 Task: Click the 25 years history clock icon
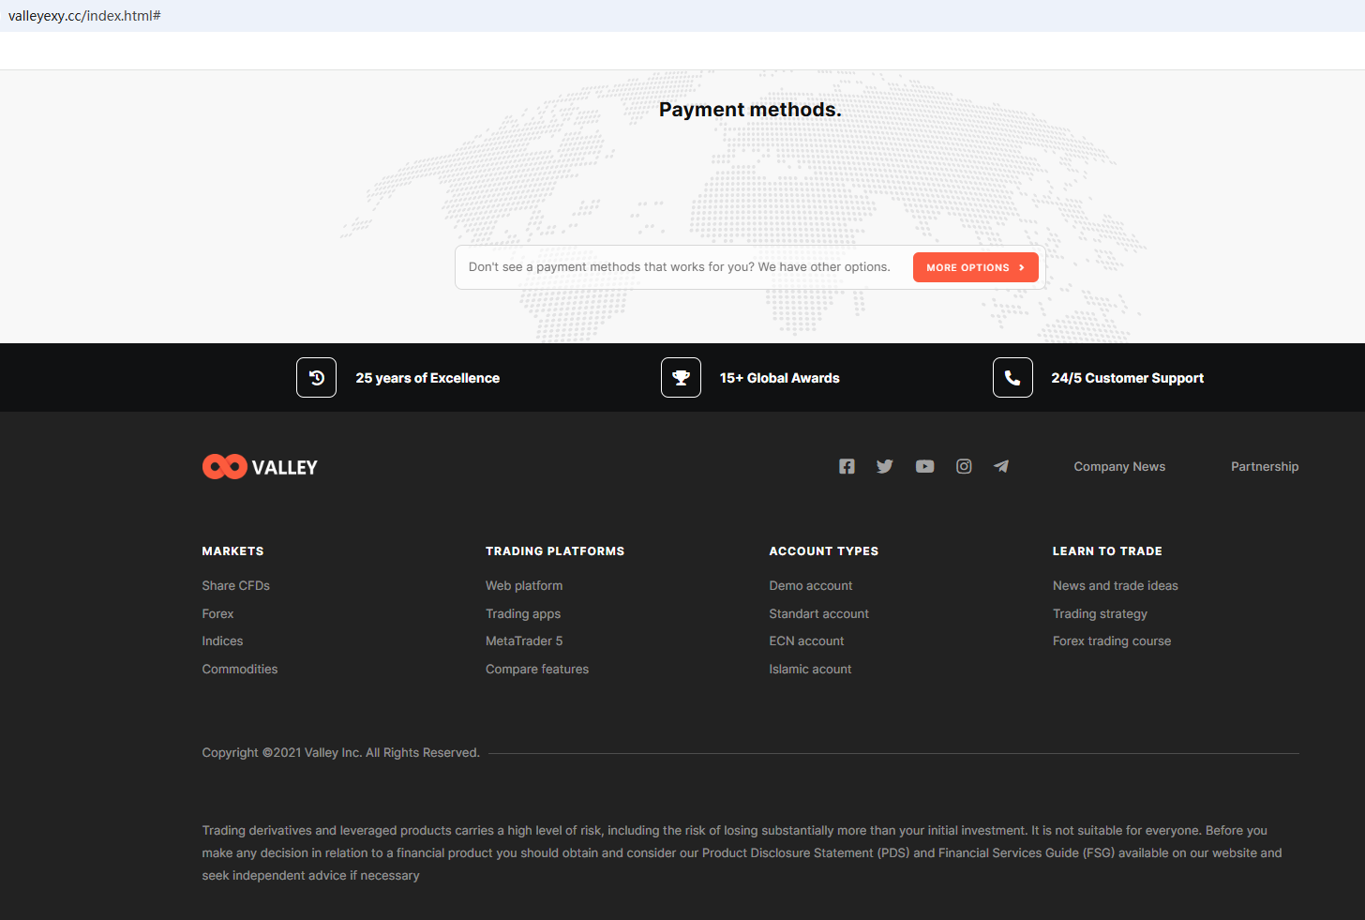click(316, 378)
